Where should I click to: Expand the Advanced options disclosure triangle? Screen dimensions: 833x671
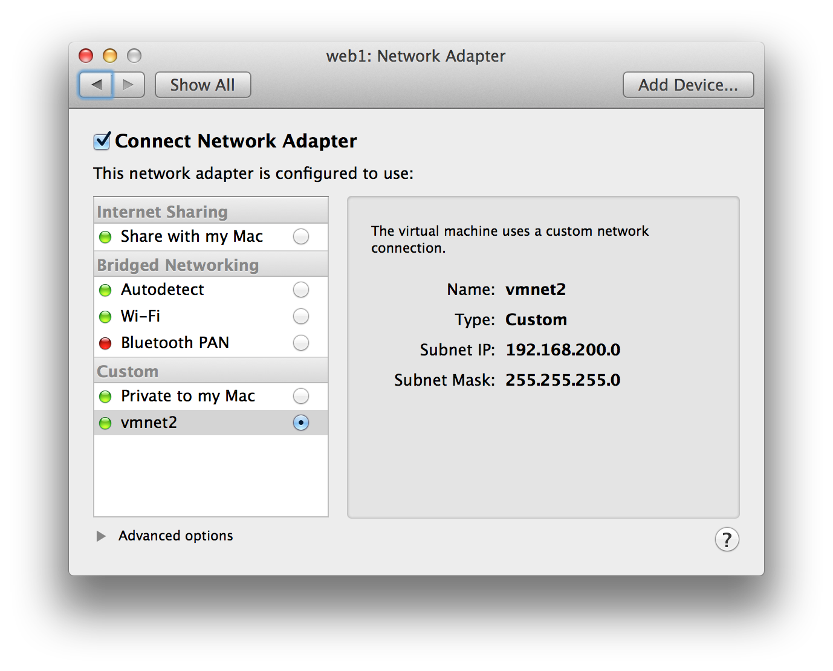(101, 536)
